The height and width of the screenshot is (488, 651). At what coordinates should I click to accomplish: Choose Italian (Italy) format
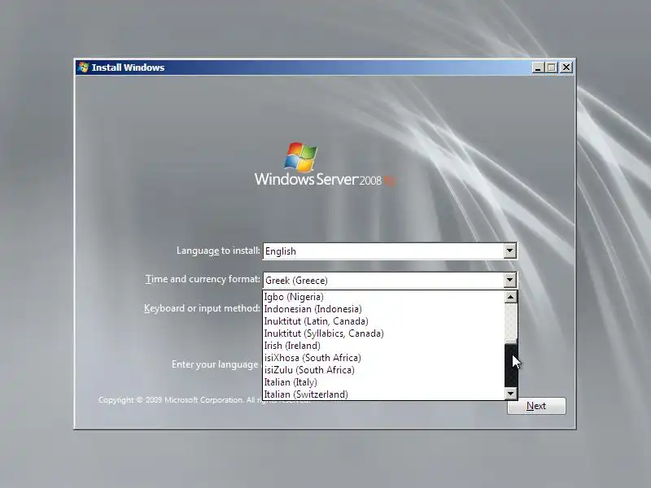383,382
